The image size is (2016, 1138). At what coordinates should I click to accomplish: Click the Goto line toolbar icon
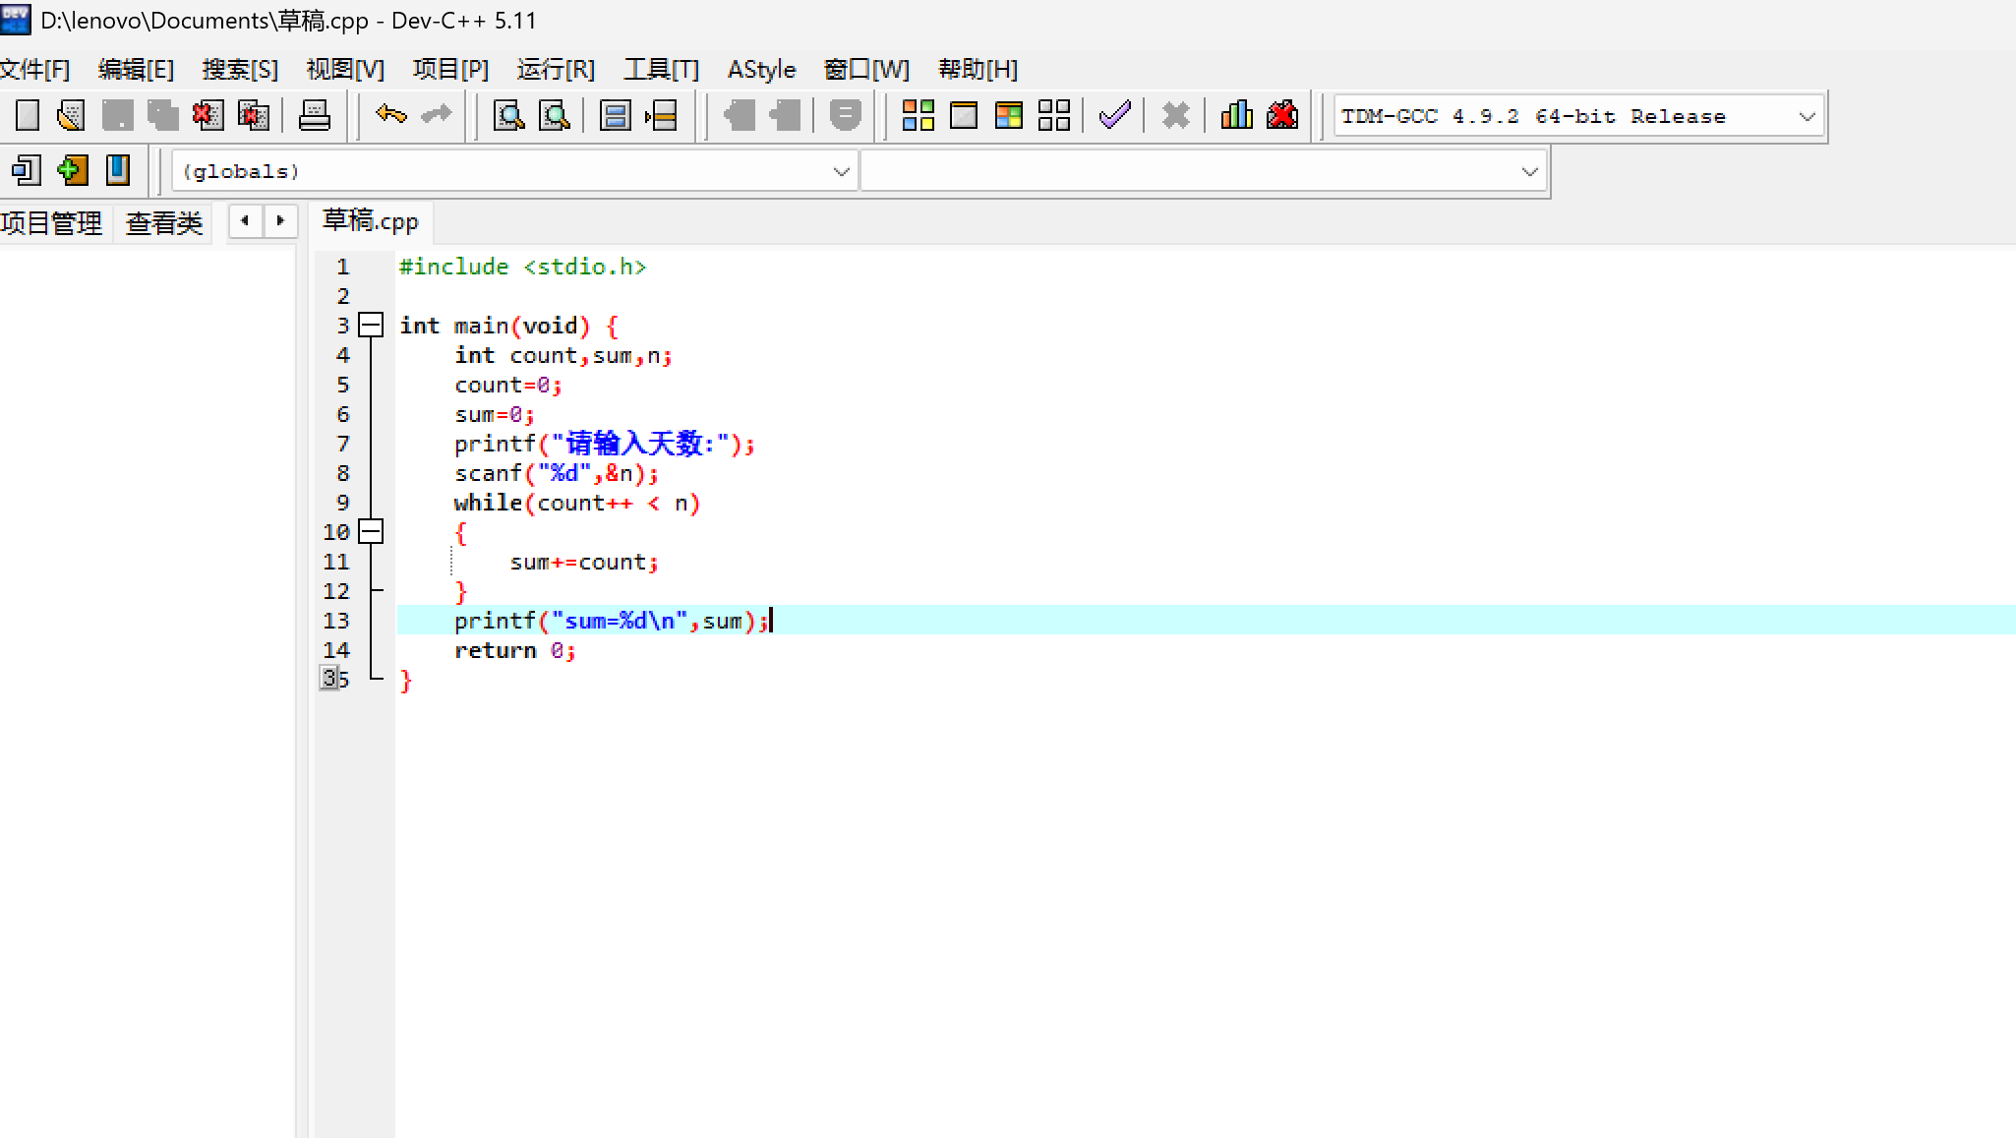662,116
